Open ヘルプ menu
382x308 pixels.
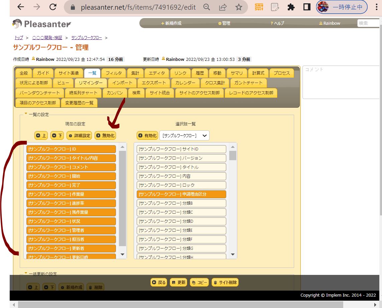click(277, 23)
